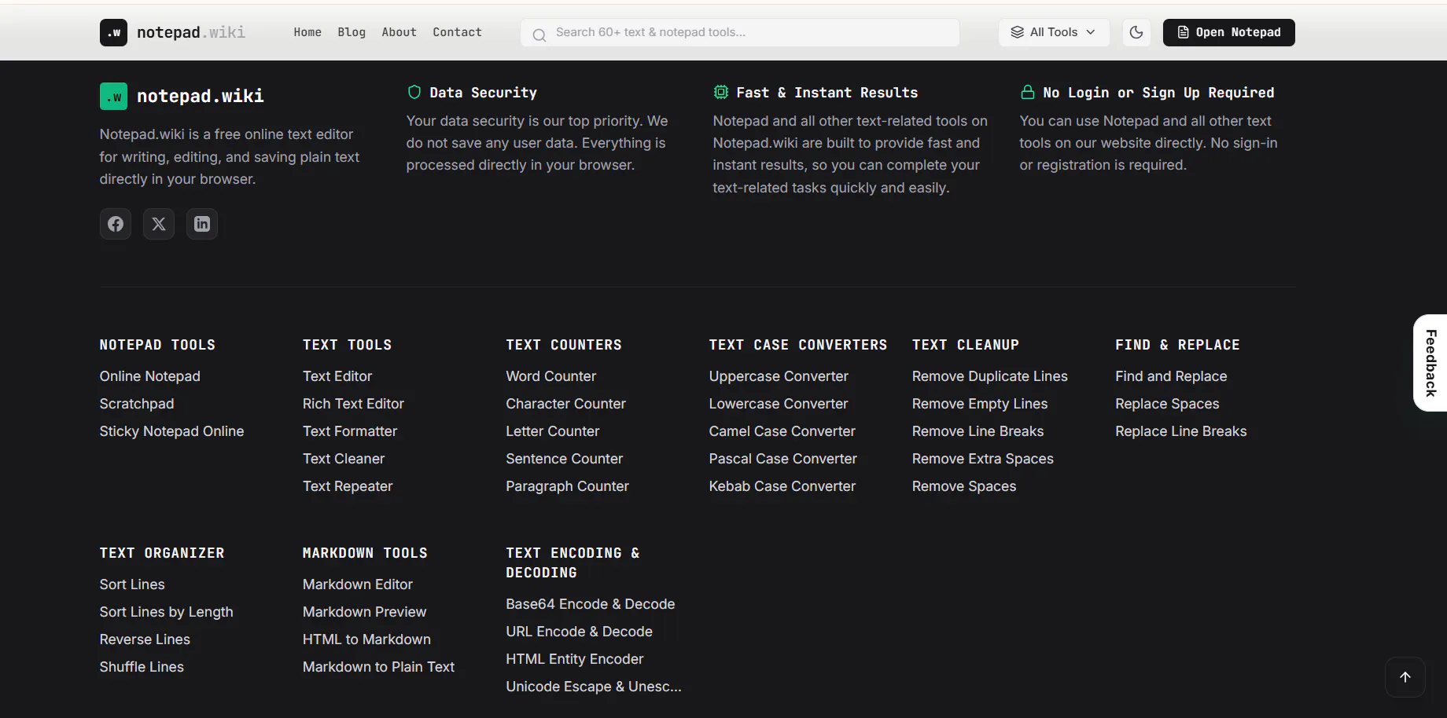1447x718 pixels.
Task: Open the X (Twitter) social icon
Action: (x=159, y=224)
